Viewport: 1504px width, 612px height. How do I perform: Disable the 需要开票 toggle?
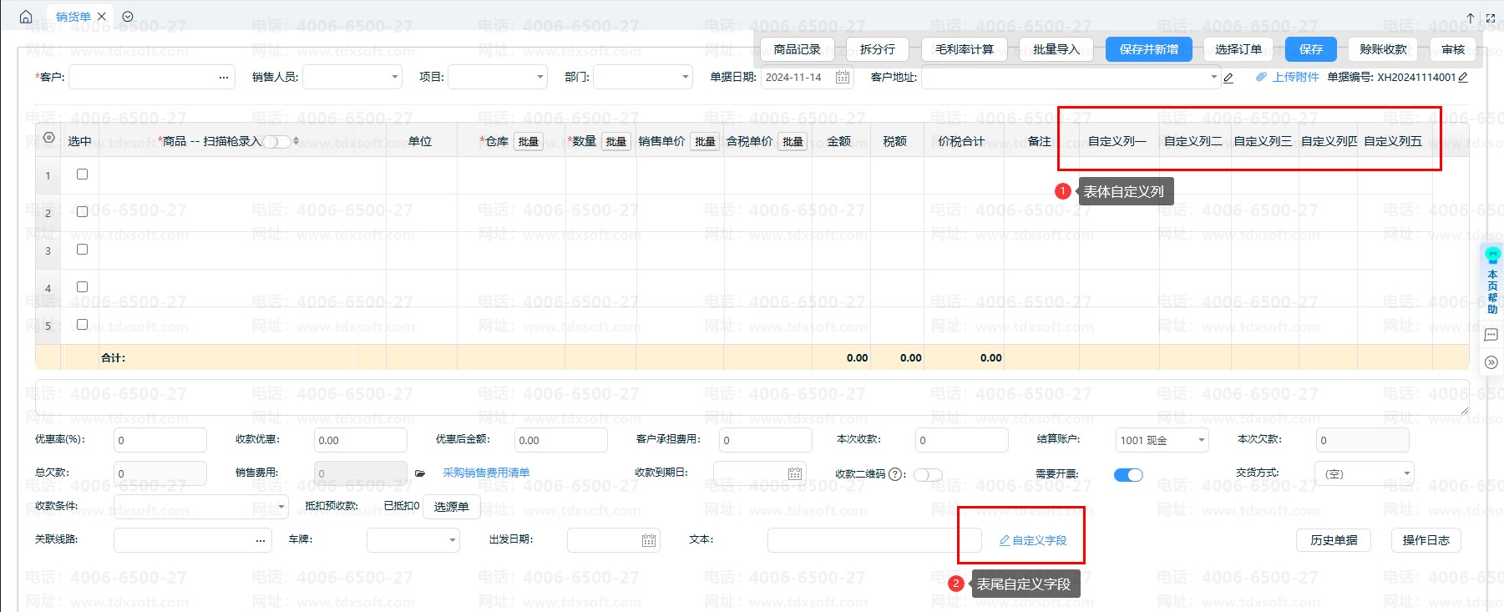click(x=1128, y=475)
